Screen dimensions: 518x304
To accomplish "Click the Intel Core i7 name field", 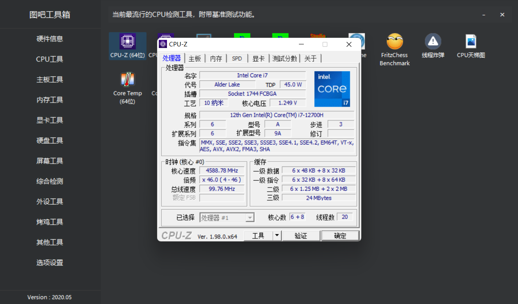I will [252, 75].
